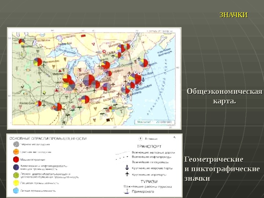
Task: Click the Приморского legend label
Action: tap(143, 192)
